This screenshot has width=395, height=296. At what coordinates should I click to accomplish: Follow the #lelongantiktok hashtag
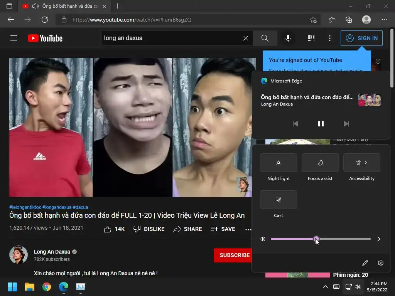(x=25, y=207)
